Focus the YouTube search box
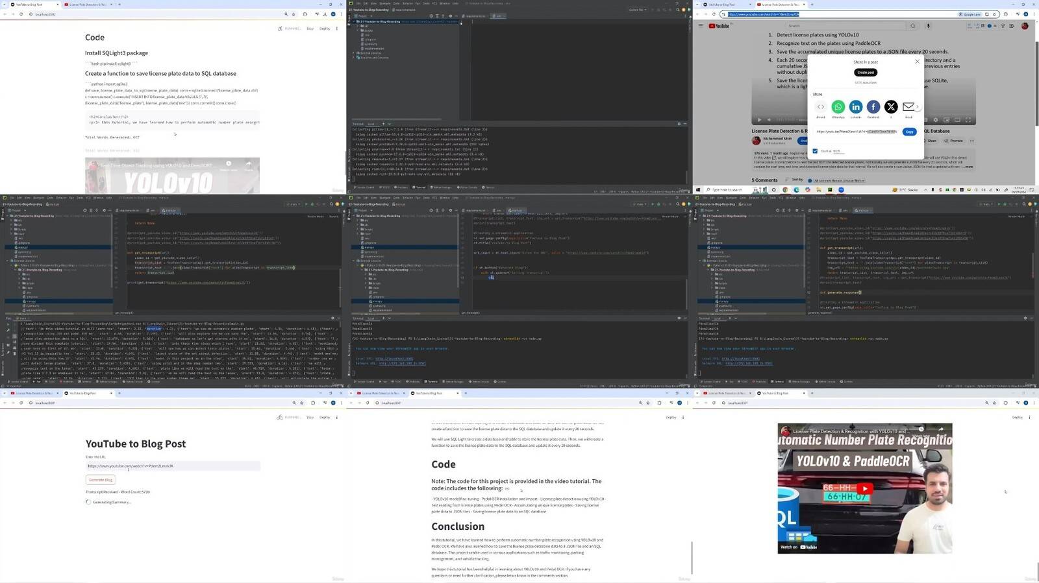 [x=844, y=26]
